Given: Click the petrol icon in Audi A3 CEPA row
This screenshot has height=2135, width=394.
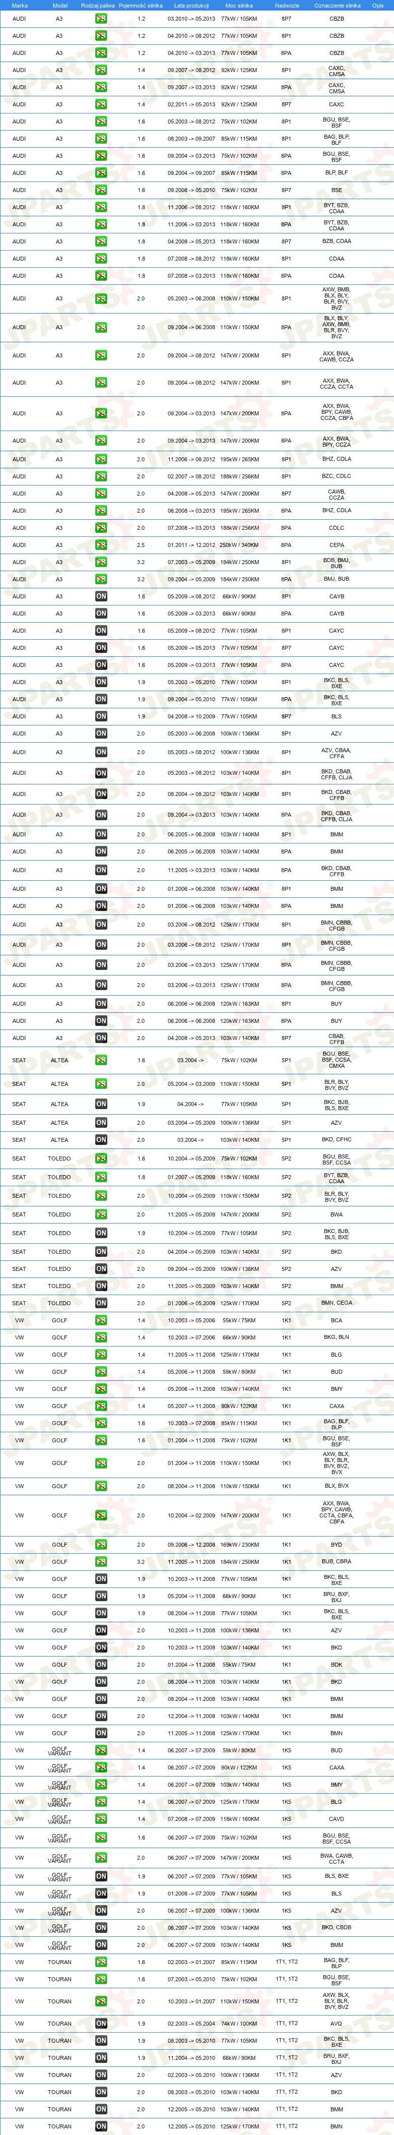Looking at the screenshot, I should click(101, 544).
